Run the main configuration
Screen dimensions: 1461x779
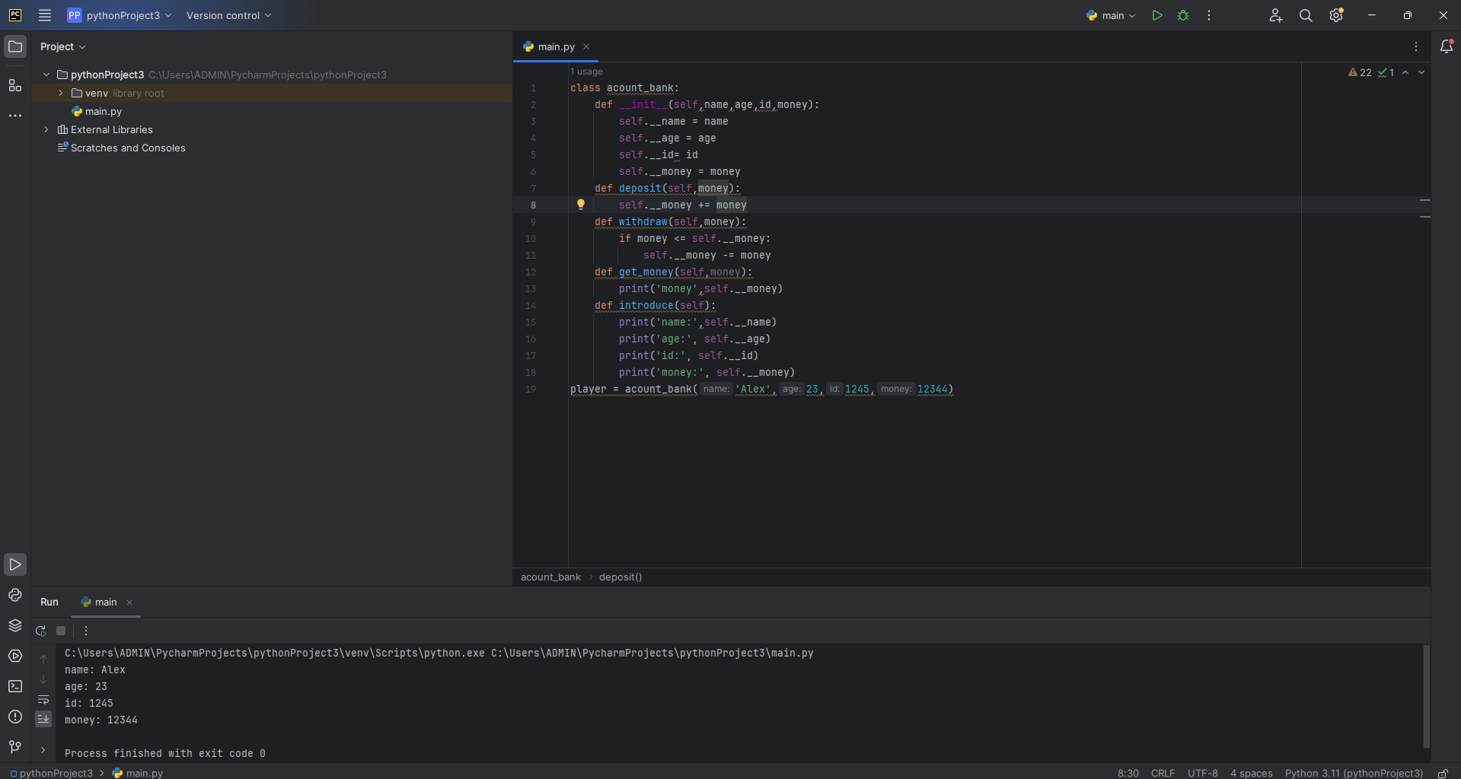point(1157,15)
